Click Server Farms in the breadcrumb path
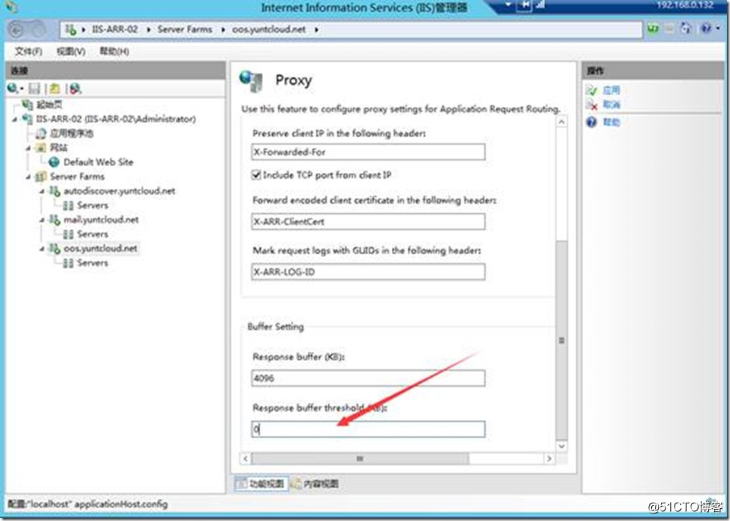The height and width of the screenshot is (521, 730). point(185,30)
